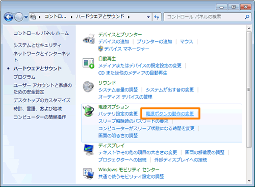Click メディアまたはデバイスの既定設定の変更 link
255x187 pixels.
click(140, 66)
